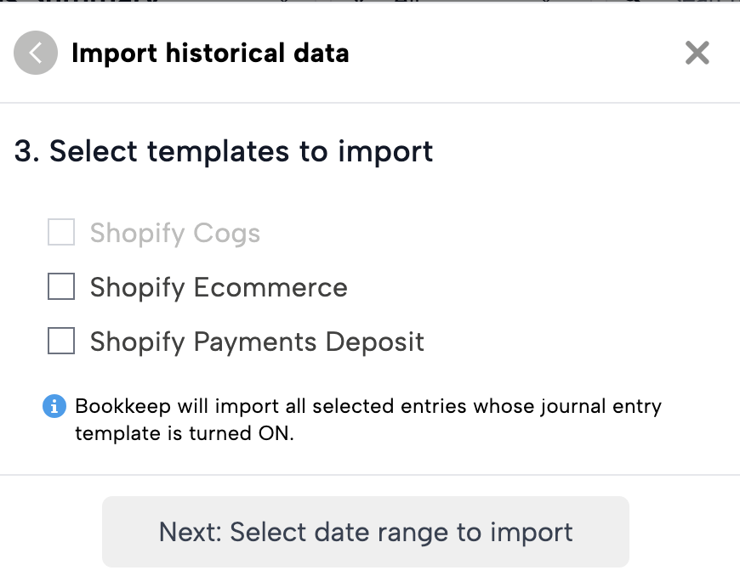Go back using the left arrow icon

tap(36, 54)
